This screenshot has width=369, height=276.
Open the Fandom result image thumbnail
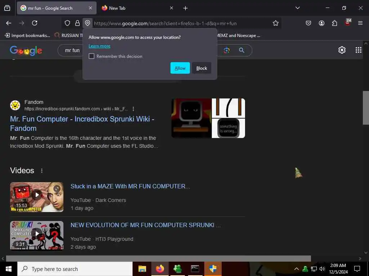[x=208, y=118]
